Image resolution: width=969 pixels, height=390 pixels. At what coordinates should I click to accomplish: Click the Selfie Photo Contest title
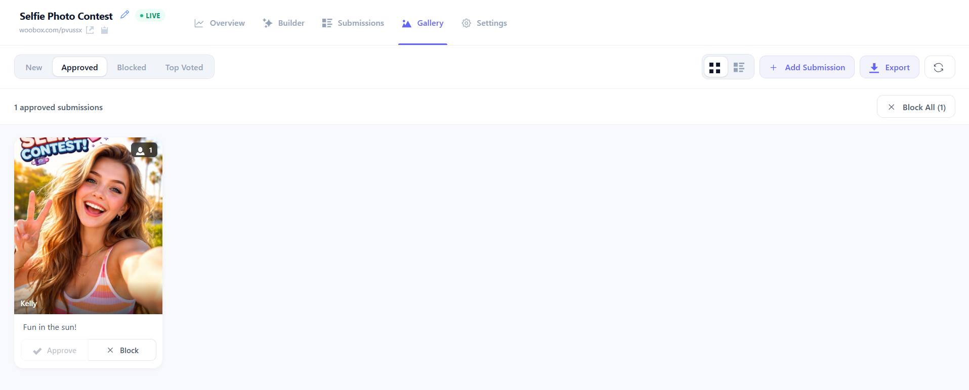click(66, 16)
